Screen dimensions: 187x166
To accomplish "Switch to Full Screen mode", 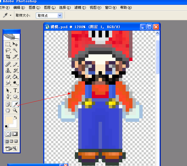I will pos(16,141).
